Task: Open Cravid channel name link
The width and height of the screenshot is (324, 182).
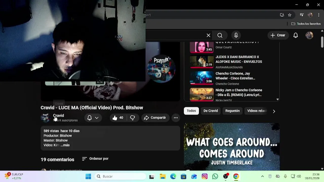Action: [58, 116]
